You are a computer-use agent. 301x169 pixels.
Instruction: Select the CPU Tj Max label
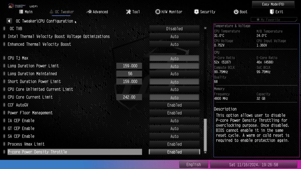(18, 58)
